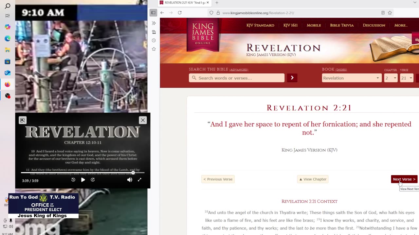Expand the verse 21 dropdown

click(x=407, y=78)
